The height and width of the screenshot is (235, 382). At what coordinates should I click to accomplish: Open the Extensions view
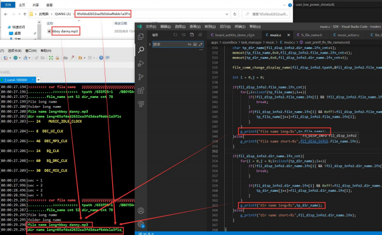pyautogui.click(x=141, y=90)
